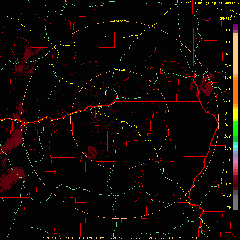
Task: Click the 50 NMI range ring label
Action: (x=120, y=71)
